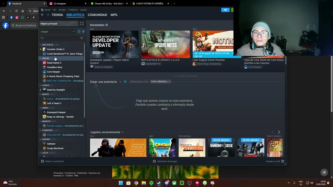Click Página principal button
Viewport: 333px width, 187px height.
[59, 24]
